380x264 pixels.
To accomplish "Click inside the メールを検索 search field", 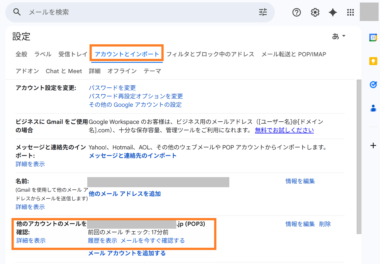I will 140,12.
